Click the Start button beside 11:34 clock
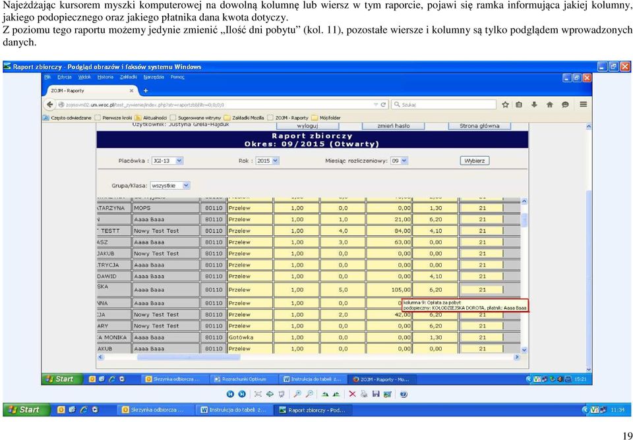This screenshot has width=633, height=440. (x=26, y=410)
